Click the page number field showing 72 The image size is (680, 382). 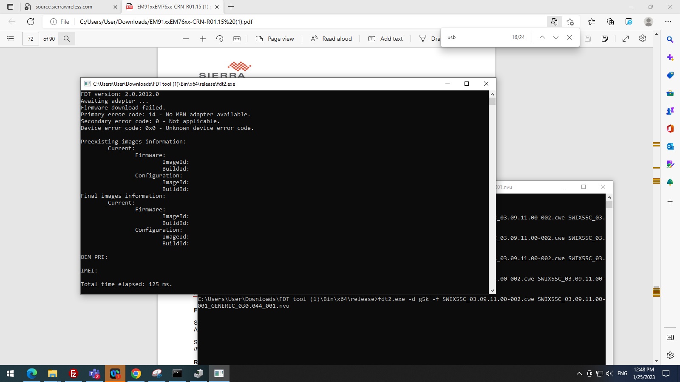(31, 39)
